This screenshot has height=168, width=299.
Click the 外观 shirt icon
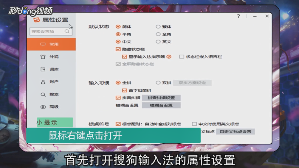43,57
